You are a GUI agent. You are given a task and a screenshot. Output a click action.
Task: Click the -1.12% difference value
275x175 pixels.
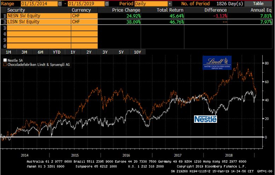point(220,16)
